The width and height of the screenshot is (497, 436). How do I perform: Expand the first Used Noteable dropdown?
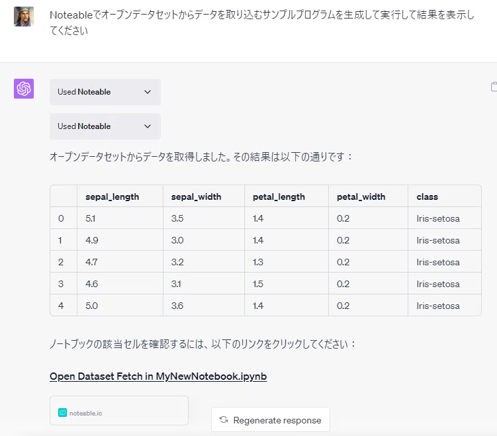[x=105, y=92]
